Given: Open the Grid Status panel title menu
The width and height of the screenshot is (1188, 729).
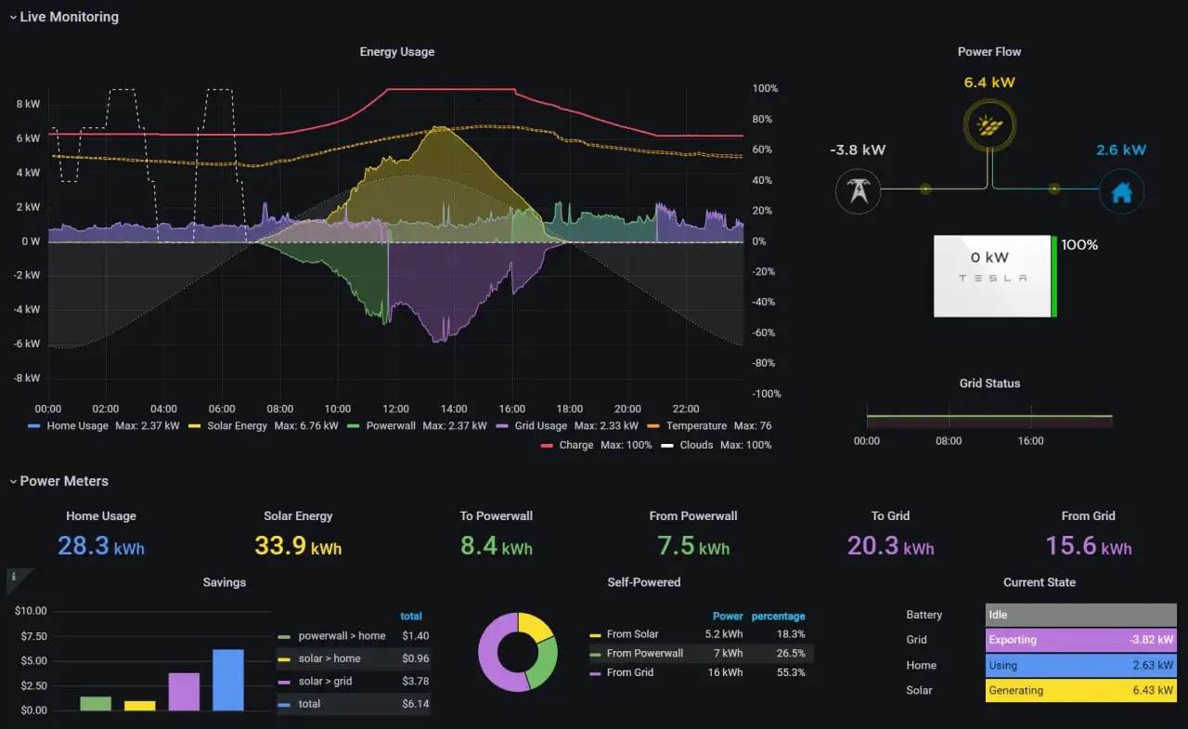Looking at the screenshot, I should tap(989, 384).
